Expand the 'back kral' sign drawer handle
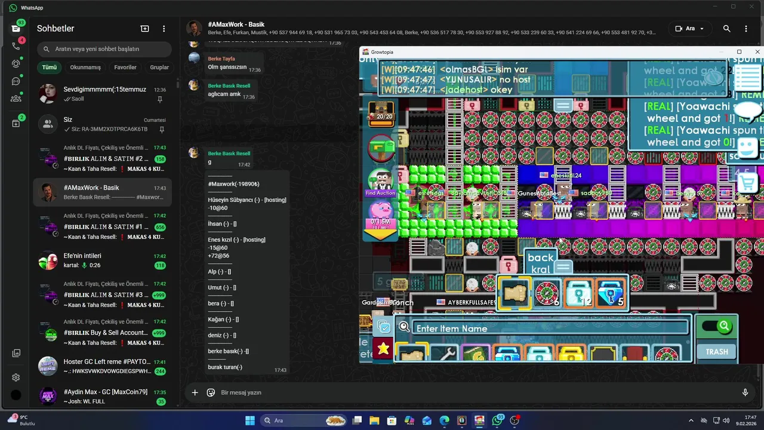 tap(563, 267)
